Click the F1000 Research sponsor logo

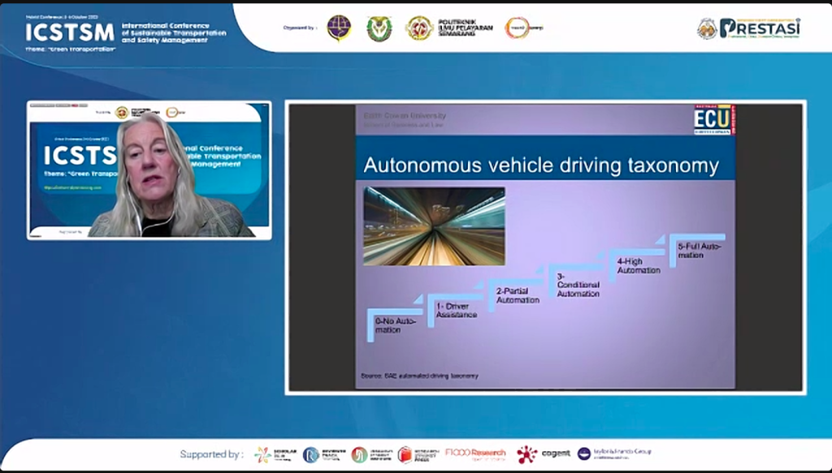pyautogui.click(x=475, y=454)
